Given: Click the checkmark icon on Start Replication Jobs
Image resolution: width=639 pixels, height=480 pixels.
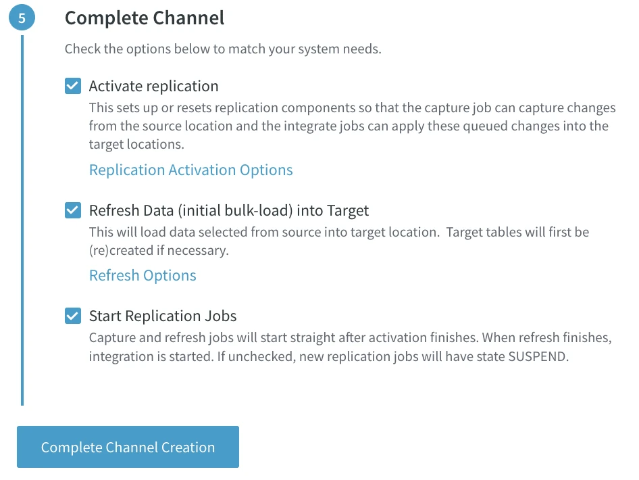Looking at the screenshot, I should pos(72,316).
